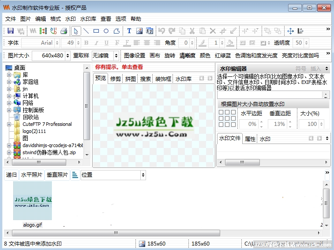Click the delete X icon in toolbar
The image size is (334, 250).
click(213, 31)
